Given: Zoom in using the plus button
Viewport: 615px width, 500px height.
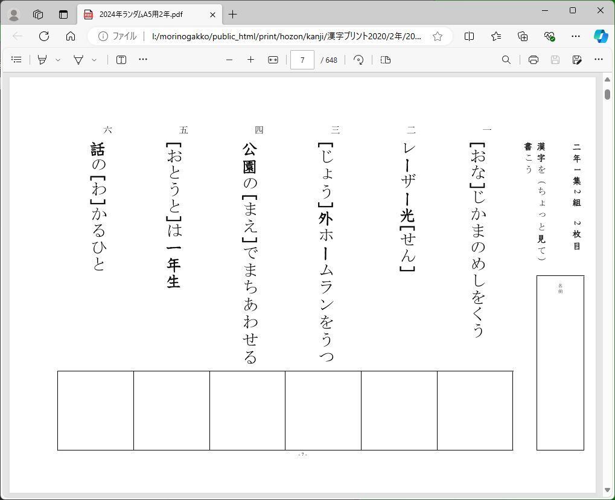Looking at the screenshot, I should [250, 60].
